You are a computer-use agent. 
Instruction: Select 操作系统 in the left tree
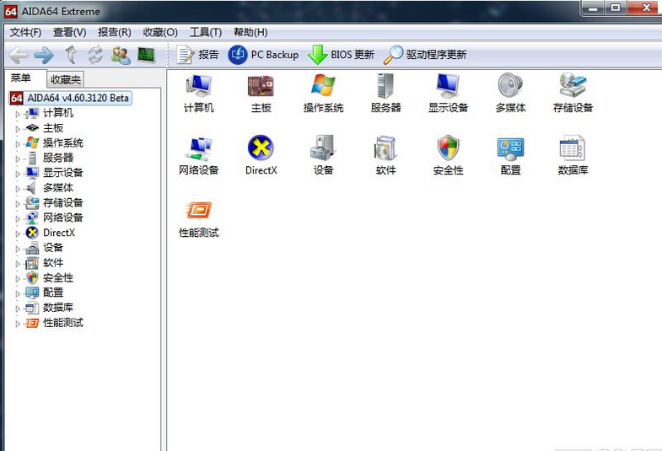[x=63, y=143]
